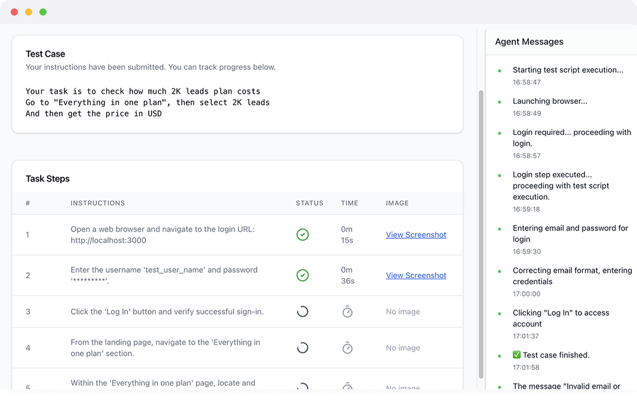Click 'Your task is to check how much' line
This screenshot has height=406, width=637.
point(143,91)
